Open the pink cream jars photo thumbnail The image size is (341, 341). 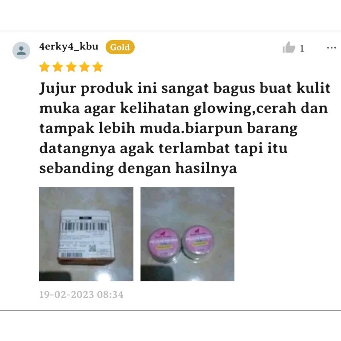pos(187,234)
